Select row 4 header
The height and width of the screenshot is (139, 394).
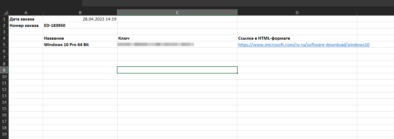[x=4, y=38]
